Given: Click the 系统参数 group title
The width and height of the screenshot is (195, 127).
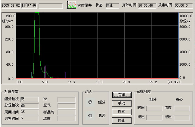Looking at the screenshot, I should [x=11, y=92].
